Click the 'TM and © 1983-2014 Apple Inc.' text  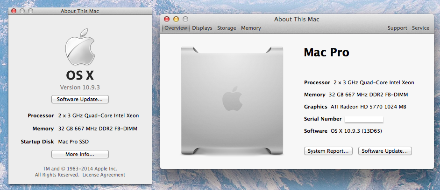(x=80, y=169)
